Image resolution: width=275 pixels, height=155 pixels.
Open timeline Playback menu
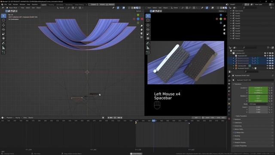[x=10, y=118]
